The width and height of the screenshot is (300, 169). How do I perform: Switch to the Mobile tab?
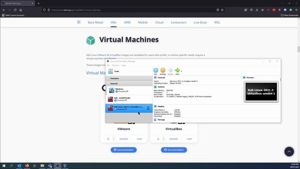coord(143,23)
